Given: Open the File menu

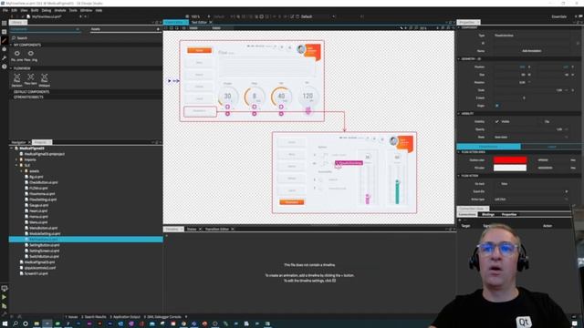Looking at the screenshot, I should coord(5,10).
